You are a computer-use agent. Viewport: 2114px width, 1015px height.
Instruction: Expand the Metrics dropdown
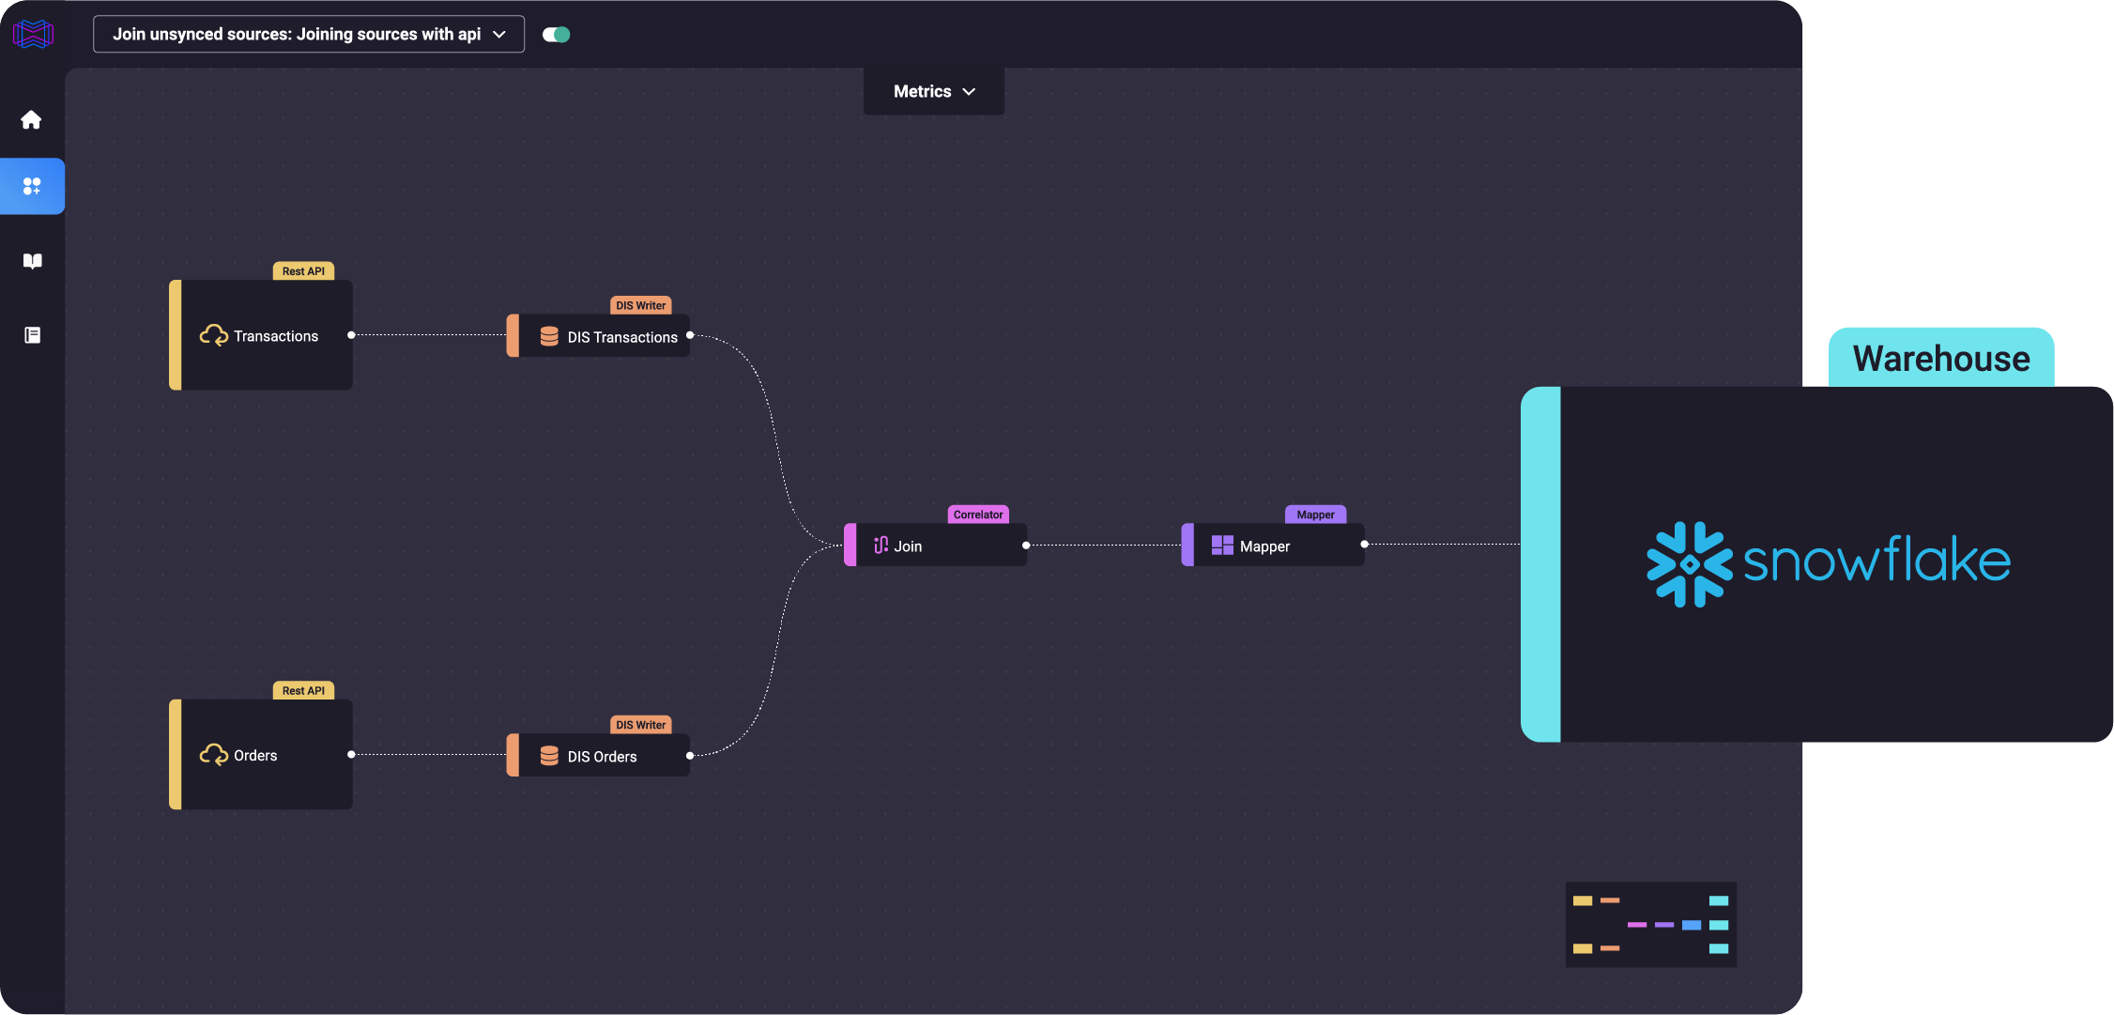pos(934,91)
